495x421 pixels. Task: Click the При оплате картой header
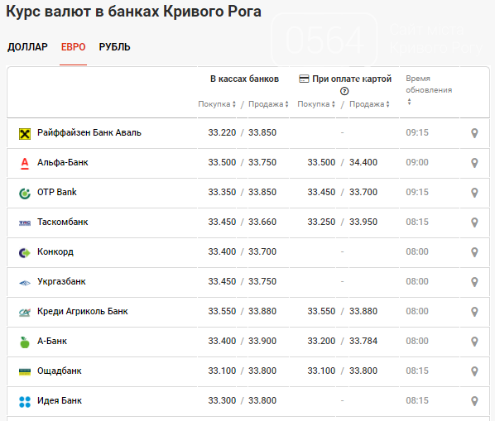point(352,79)
